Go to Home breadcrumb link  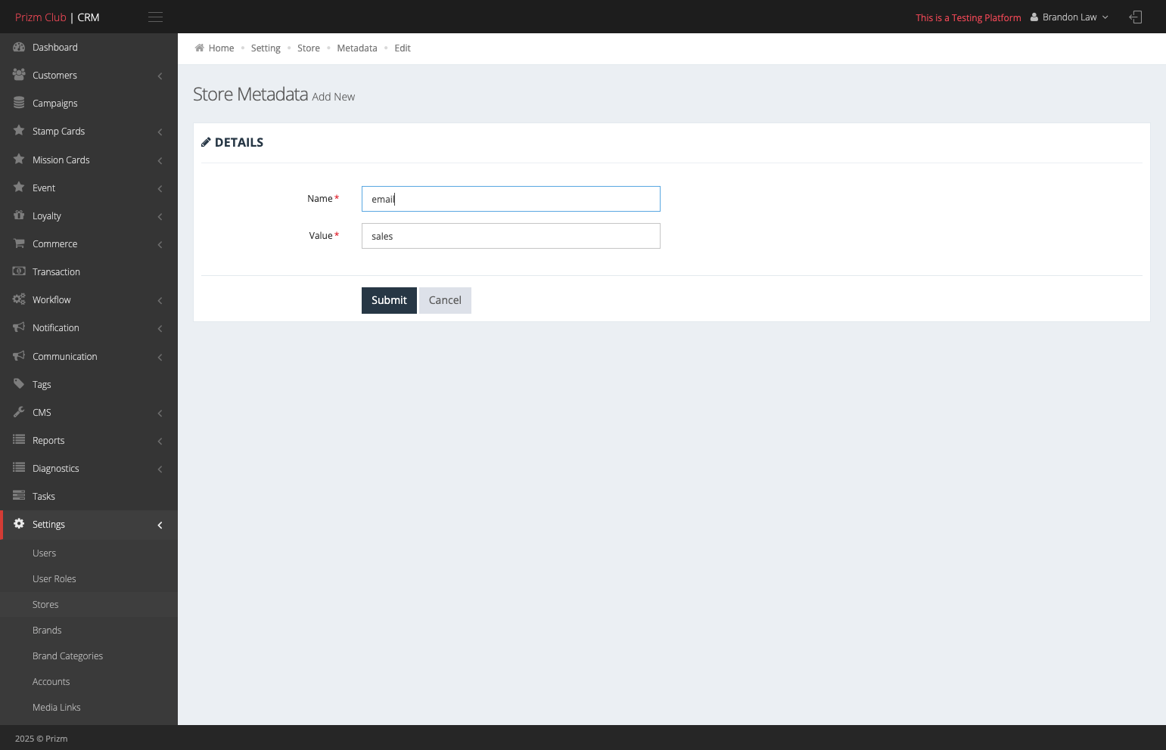coord(221,48)
